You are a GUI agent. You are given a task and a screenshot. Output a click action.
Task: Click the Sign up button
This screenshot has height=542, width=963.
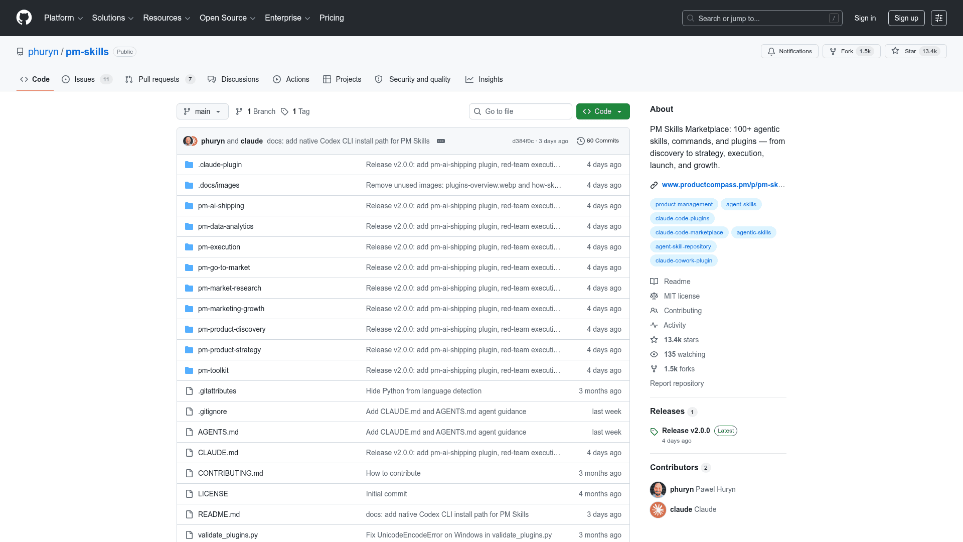point(906,18)
